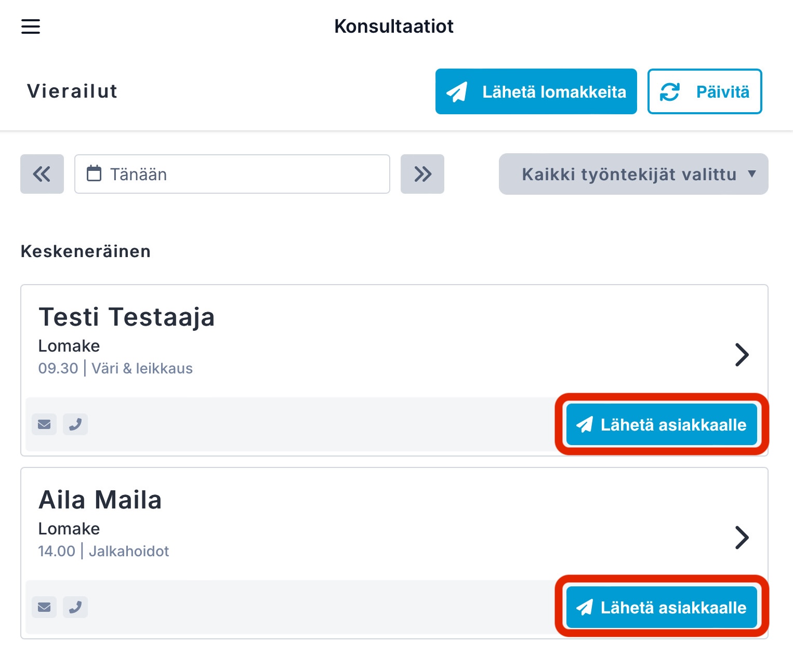793x670 pixels.
Task: Click Päivitä text on refresh button
Action: [723, 92]
